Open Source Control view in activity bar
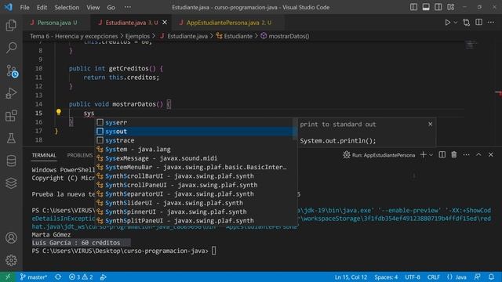502x282 pixels. pyautogui.click(x=12, y=70)
